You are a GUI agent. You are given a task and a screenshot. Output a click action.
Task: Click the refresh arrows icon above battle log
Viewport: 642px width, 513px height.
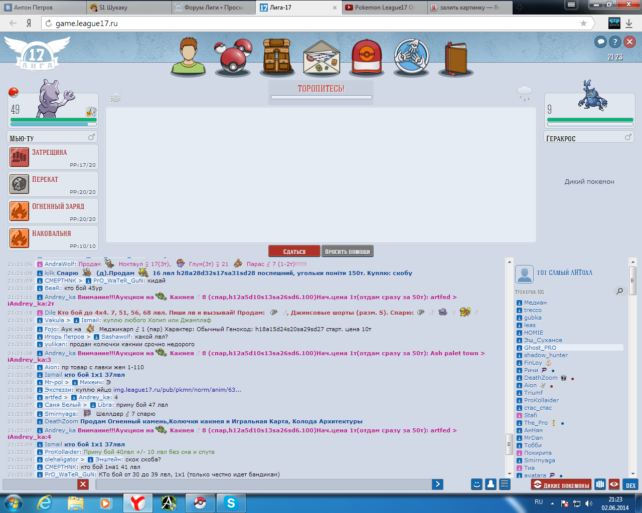[115, 97]
